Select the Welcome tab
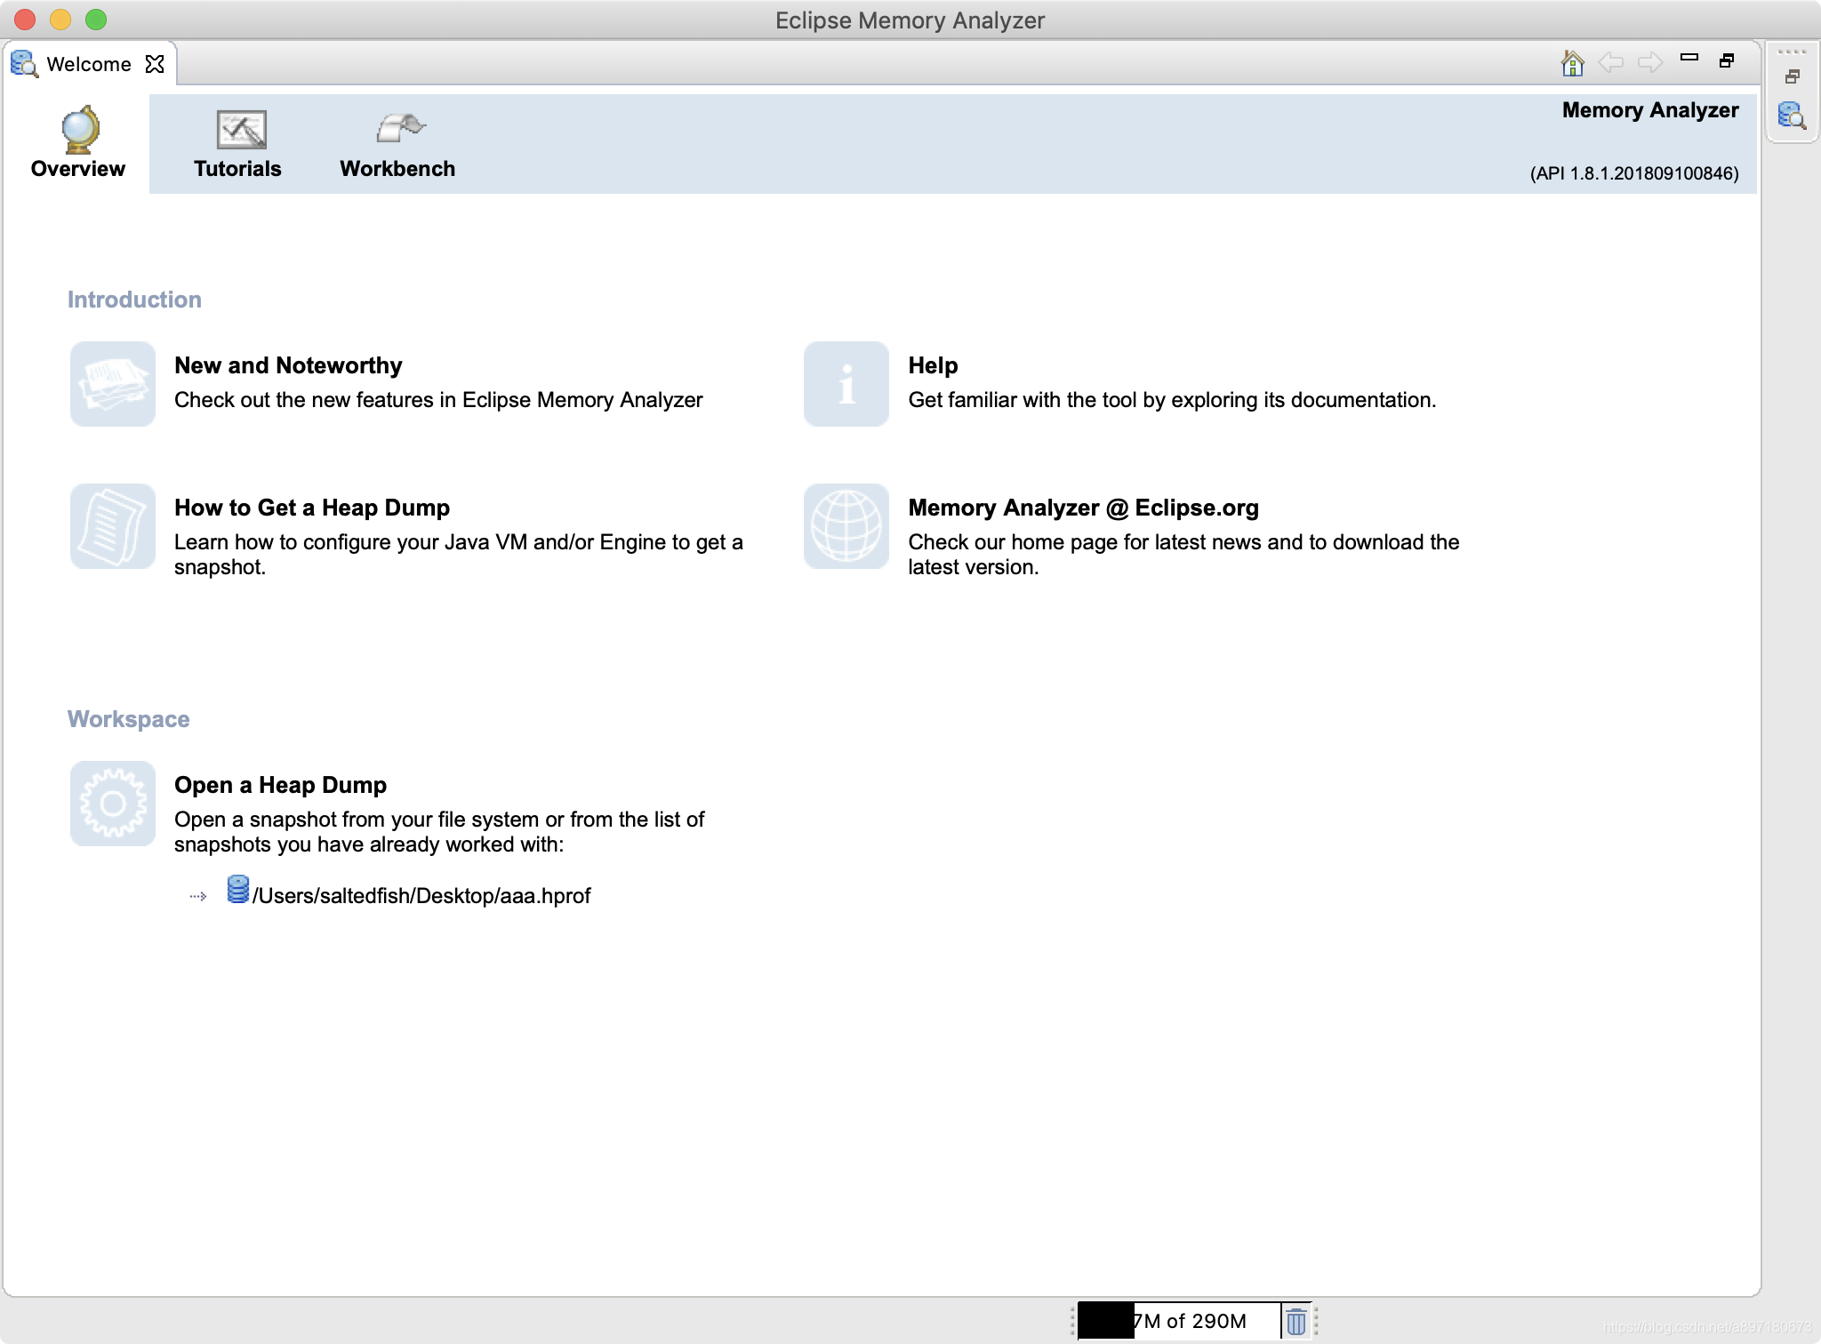The width and height of the screenshot is (1821, 1344). point(89,64)
